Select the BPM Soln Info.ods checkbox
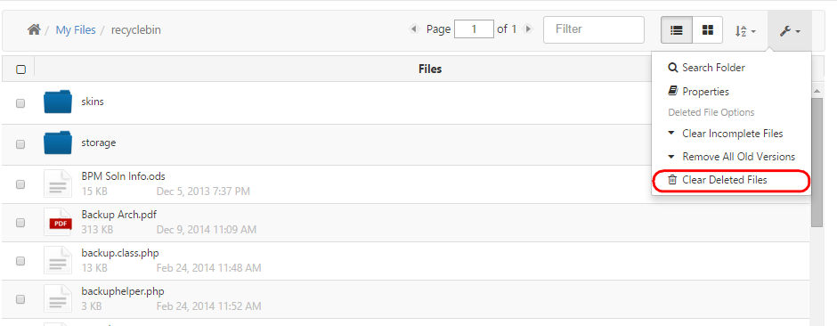The image size is (837, 326). pos(20,184)
